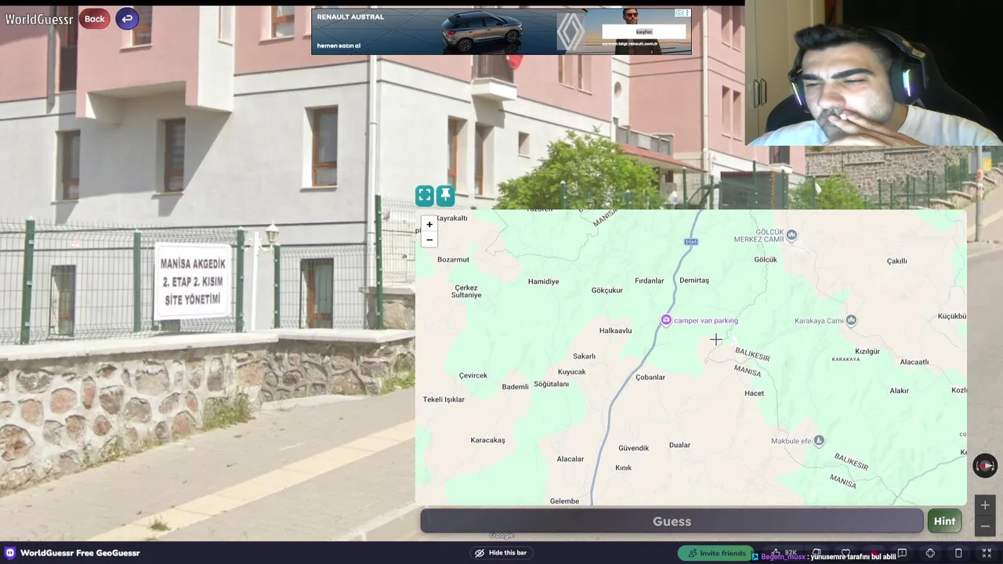1003x564 pixels.
Task: Click Alacalar on the map
Action: point(570,459)
